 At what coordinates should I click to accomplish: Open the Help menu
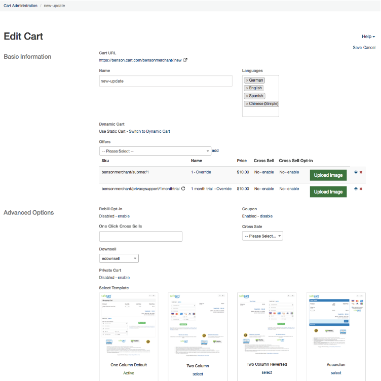tap(368, 36)
